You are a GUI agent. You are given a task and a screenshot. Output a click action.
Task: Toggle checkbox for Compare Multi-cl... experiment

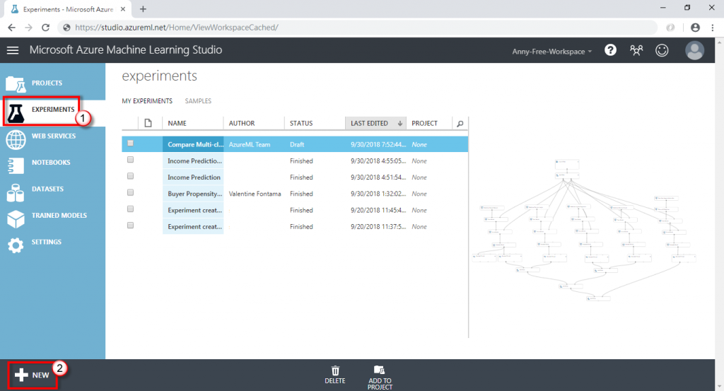(130, 144)
